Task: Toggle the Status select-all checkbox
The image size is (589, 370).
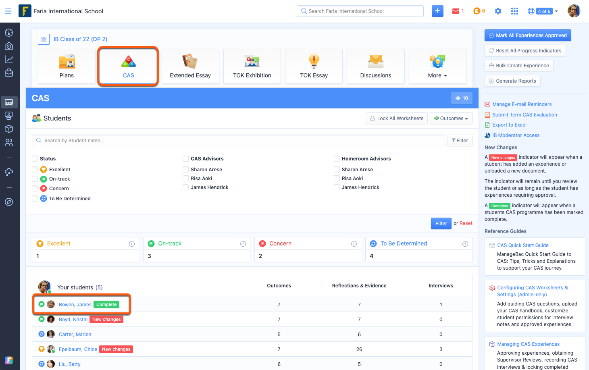Action: tap(35, 159)
